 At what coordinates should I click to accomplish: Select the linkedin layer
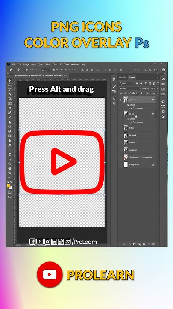pyautogui.click(x=138, y=142)
